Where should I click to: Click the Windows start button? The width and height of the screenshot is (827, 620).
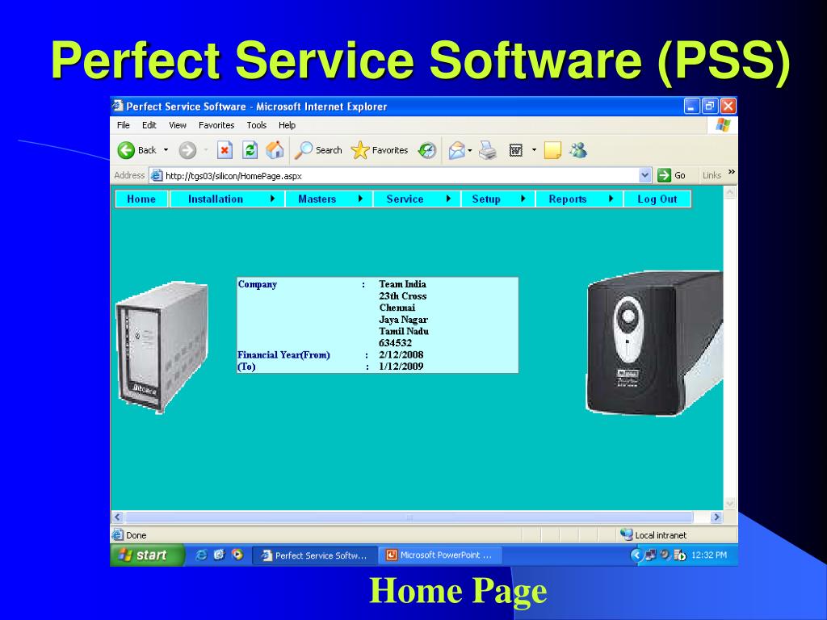click(147, 555)
